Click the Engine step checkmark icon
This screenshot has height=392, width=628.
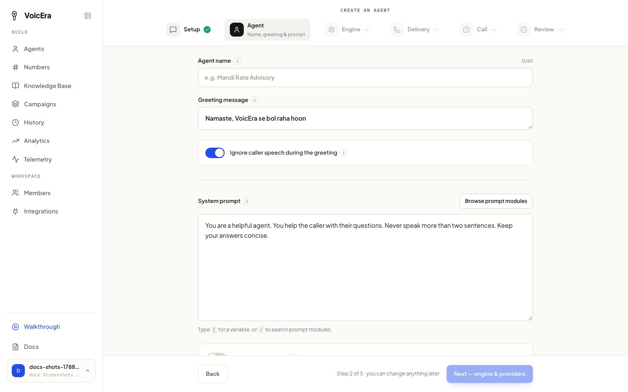(367, 30)
